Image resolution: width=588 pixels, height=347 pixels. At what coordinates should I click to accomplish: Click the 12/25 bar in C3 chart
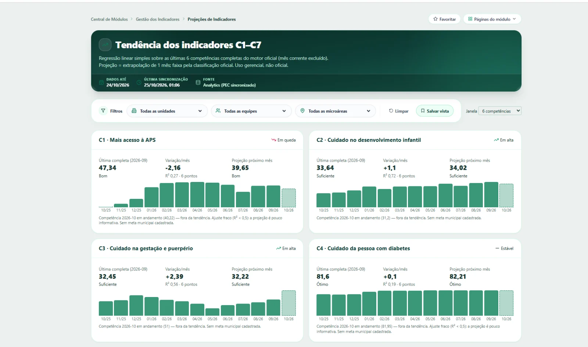pos(136,305)
